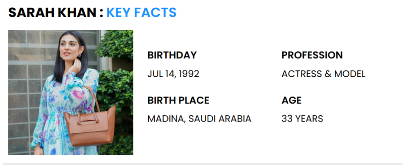Select the BIRTH PLACE label
Screen dimensions: 419x165
178,100
